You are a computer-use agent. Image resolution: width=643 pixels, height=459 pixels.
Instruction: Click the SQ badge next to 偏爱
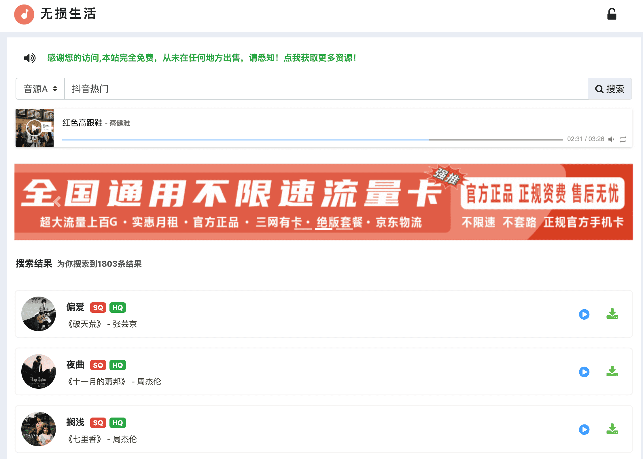coord(98,308)
